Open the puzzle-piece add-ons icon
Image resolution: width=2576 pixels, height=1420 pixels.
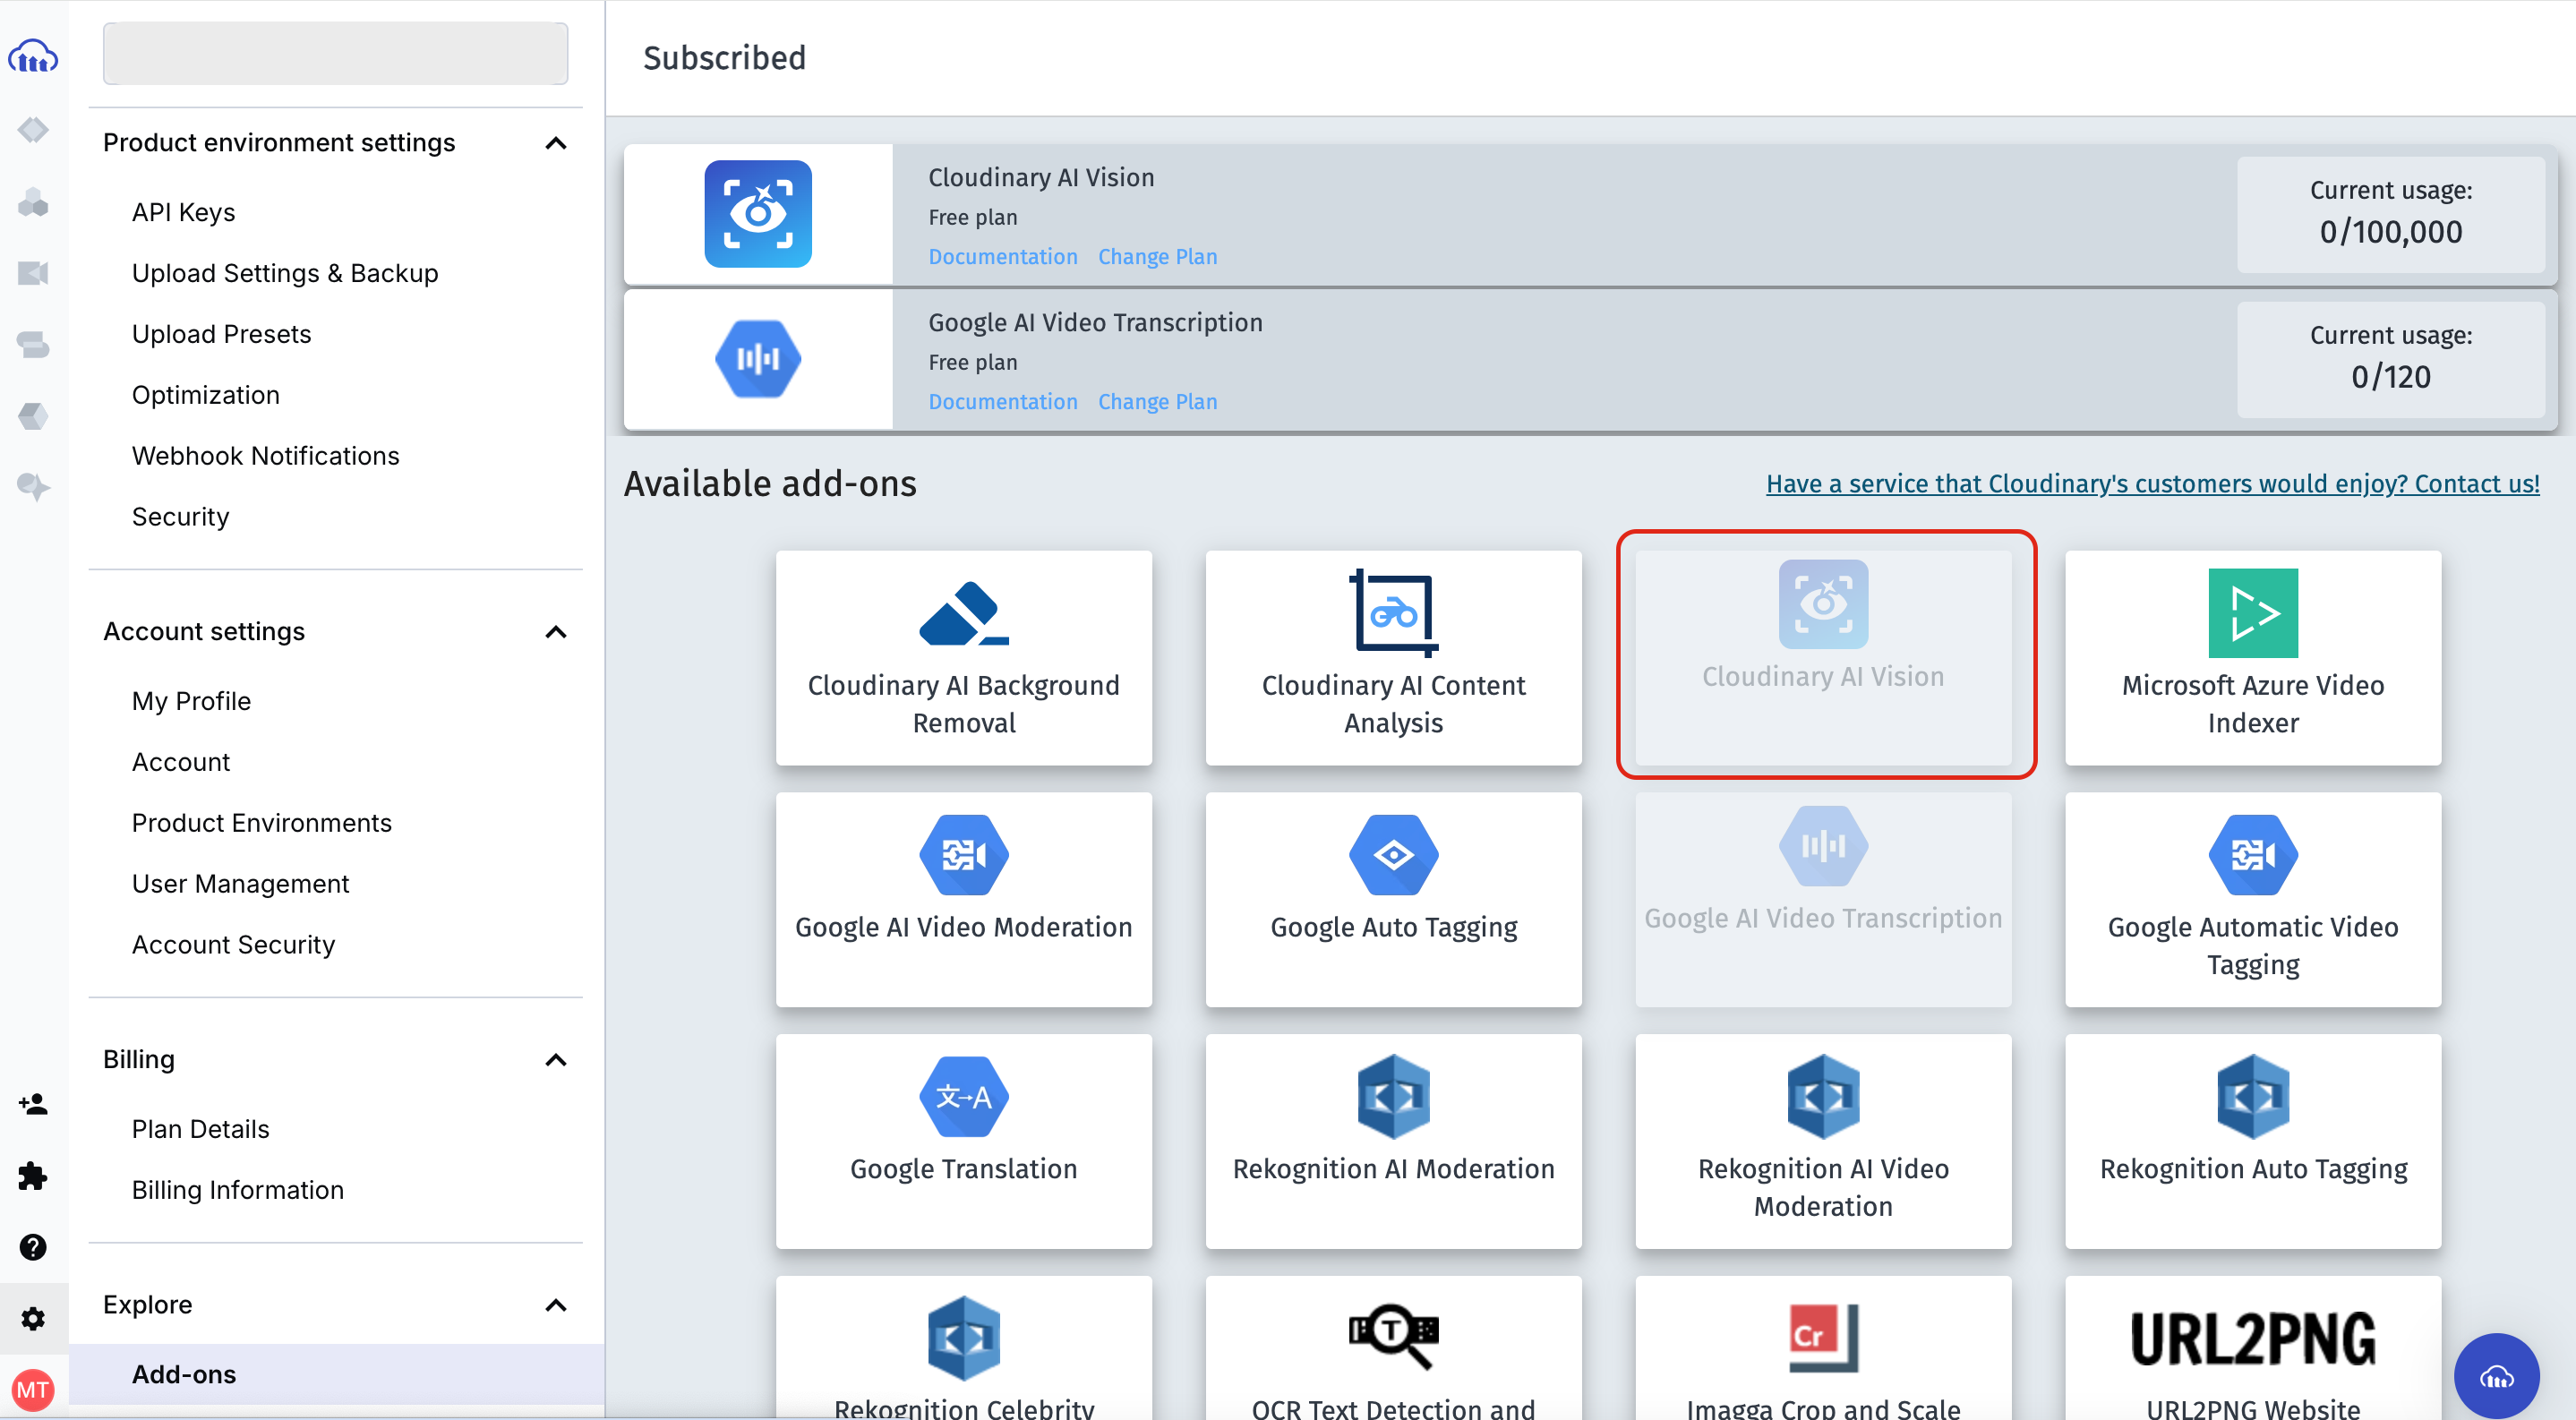click(33, 1176)
